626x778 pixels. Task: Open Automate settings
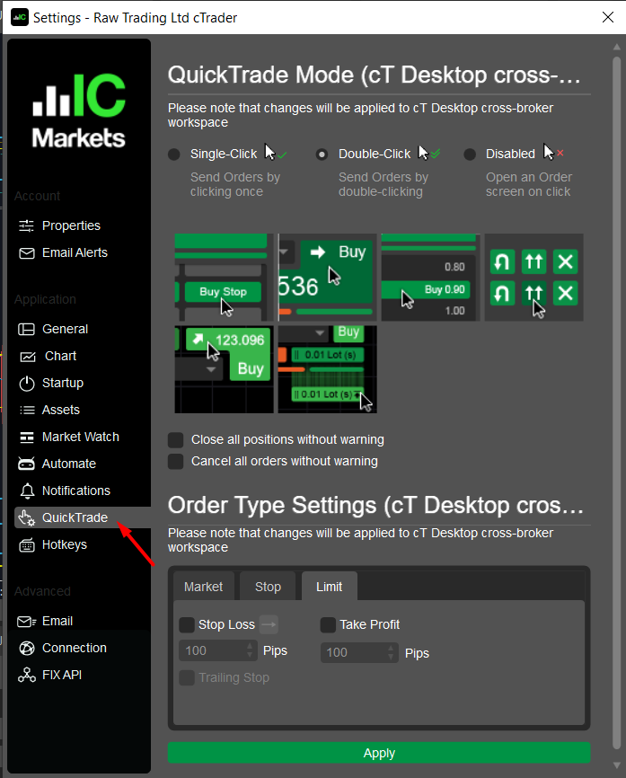tap(69, 464)
